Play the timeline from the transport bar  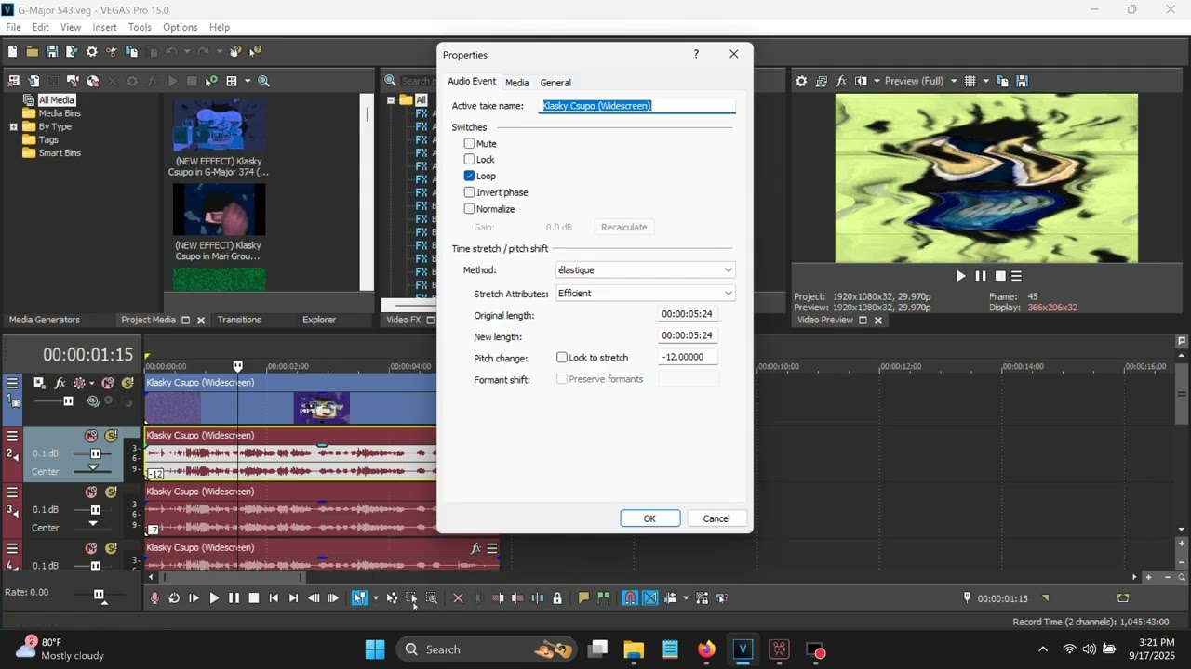(214, 598)
